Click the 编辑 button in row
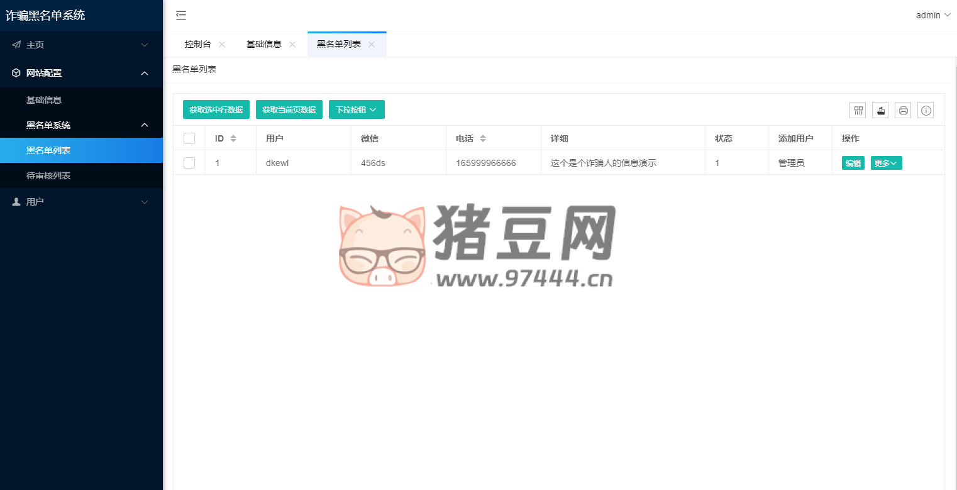Screen dimensions: 957x490 pyautogui.click(x=853, y=163)
